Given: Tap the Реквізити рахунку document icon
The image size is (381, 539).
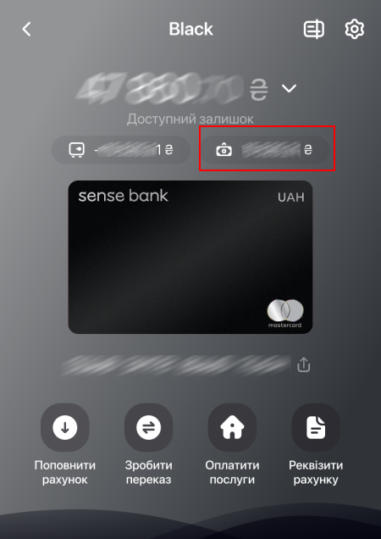Looking at the screenshot, I should [x=316, y=427].
